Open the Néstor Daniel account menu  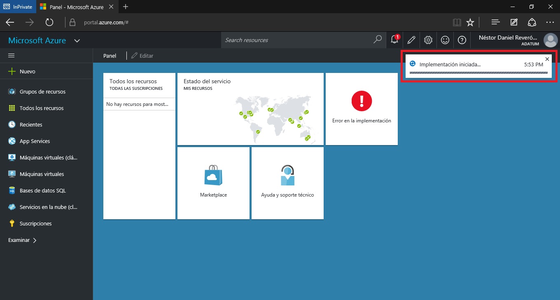pos(517,40)
